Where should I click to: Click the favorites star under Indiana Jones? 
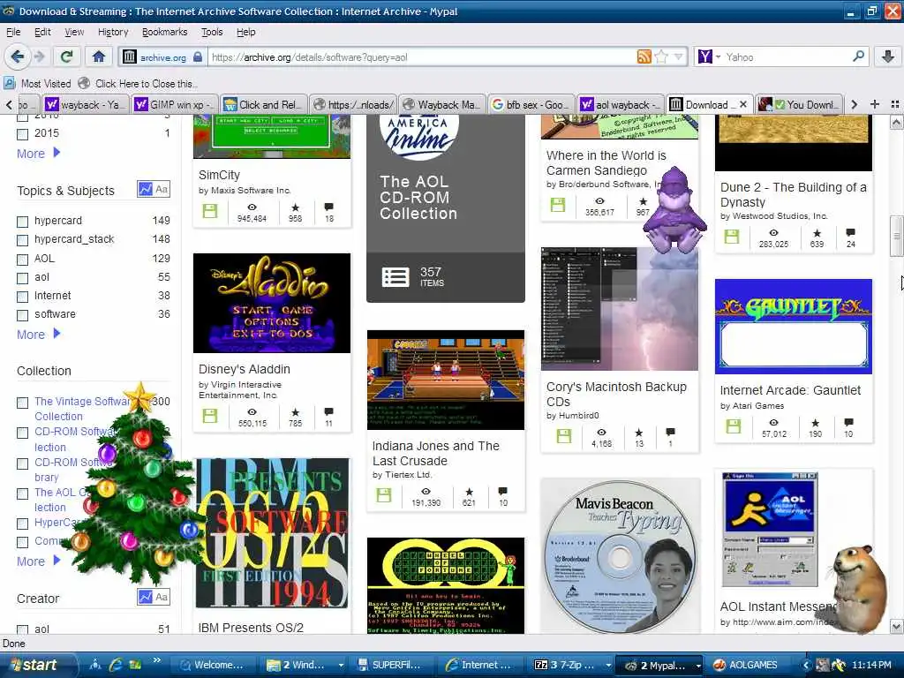[470, 492]
